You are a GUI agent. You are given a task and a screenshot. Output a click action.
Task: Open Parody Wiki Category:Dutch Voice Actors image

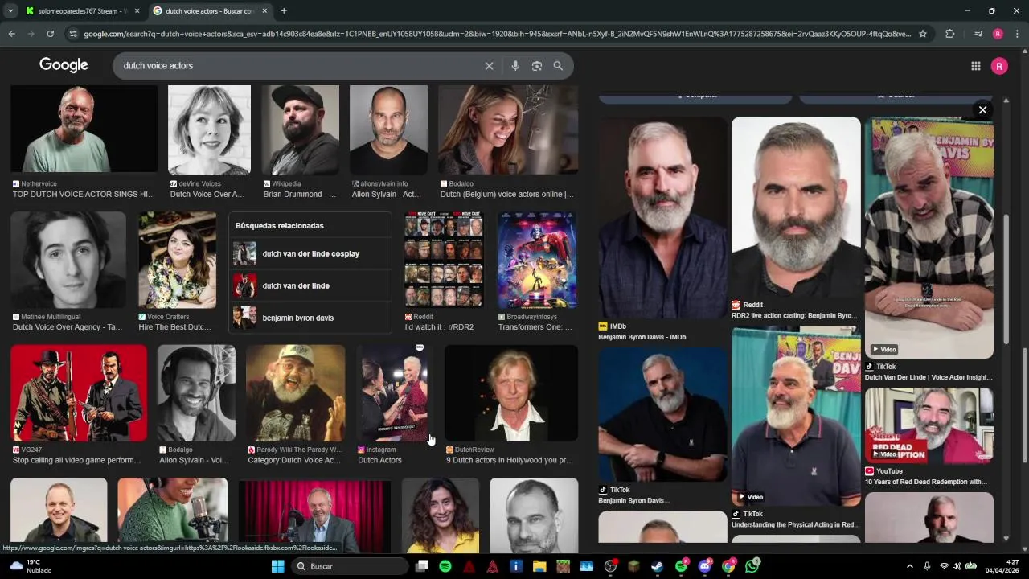(x=295, y=393)
